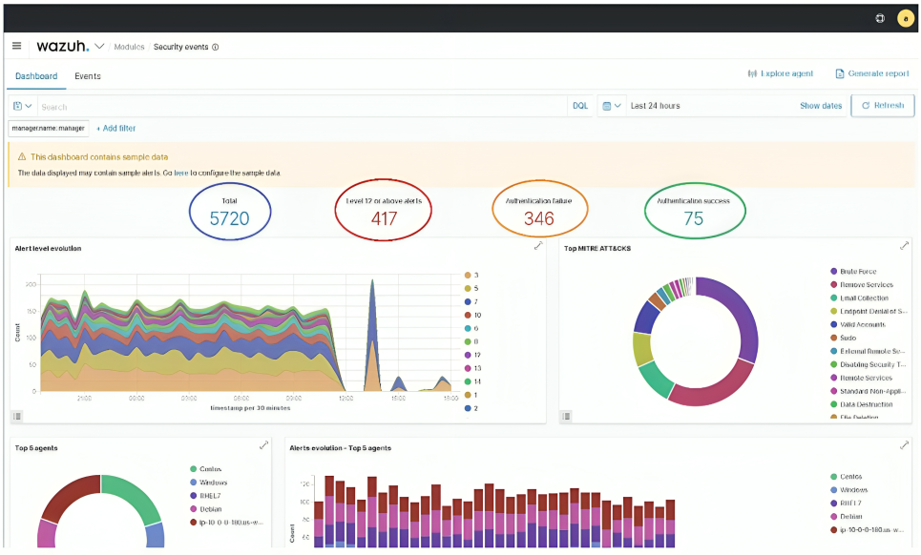921x555 pixels.
Task: Open the user avatar menu
Action: [906, 18]
